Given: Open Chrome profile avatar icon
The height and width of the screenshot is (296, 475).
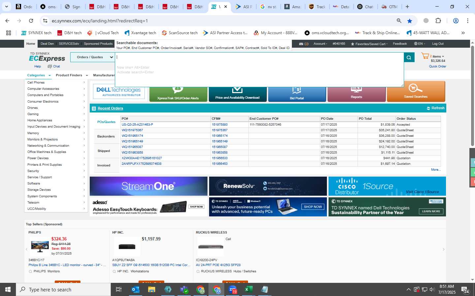Looking at the screenshot, I should click(456, 21).
